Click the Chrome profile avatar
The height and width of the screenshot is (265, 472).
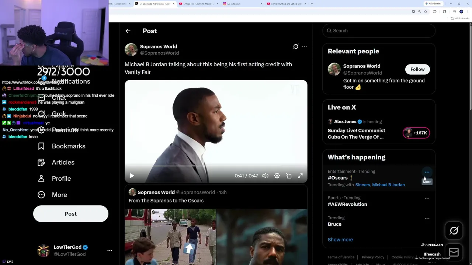(461, 12)
